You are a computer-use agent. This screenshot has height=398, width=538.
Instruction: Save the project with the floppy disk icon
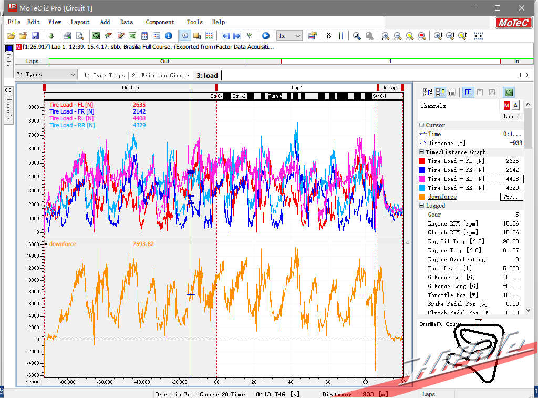point(35,36)
